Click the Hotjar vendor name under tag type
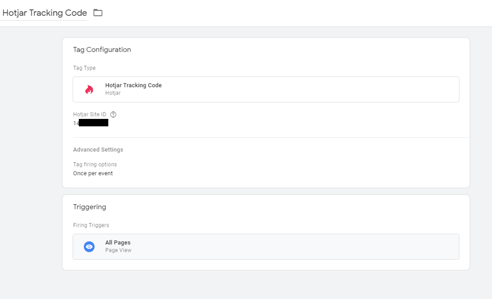Screen dimensions: 492x299 pos(113,93)
